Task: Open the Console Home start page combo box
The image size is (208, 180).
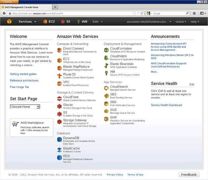Action: [25, 106]
